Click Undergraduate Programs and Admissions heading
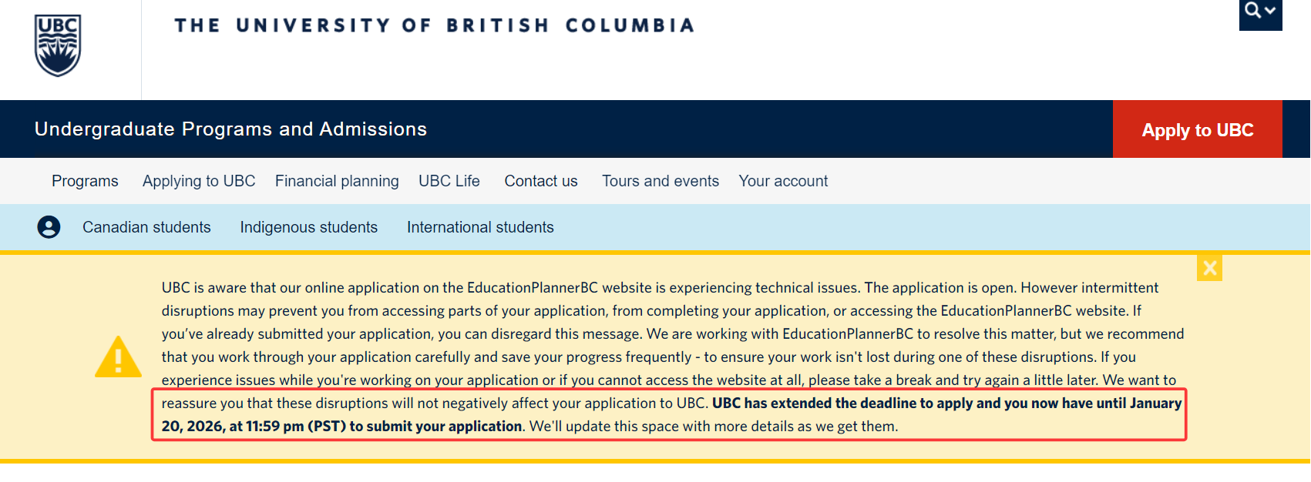 click(x=230, y=129)
